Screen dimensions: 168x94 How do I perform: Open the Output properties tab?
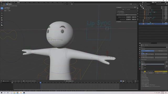coord(140,50)
